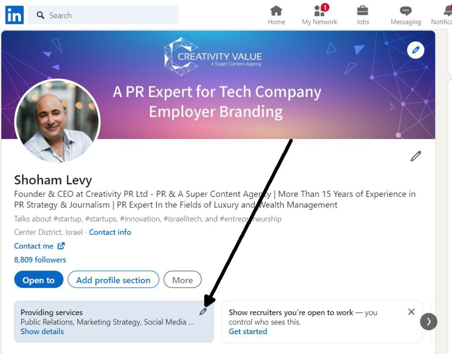
Task: Follow the Contact me external link
Action: [x=39, y=246]
